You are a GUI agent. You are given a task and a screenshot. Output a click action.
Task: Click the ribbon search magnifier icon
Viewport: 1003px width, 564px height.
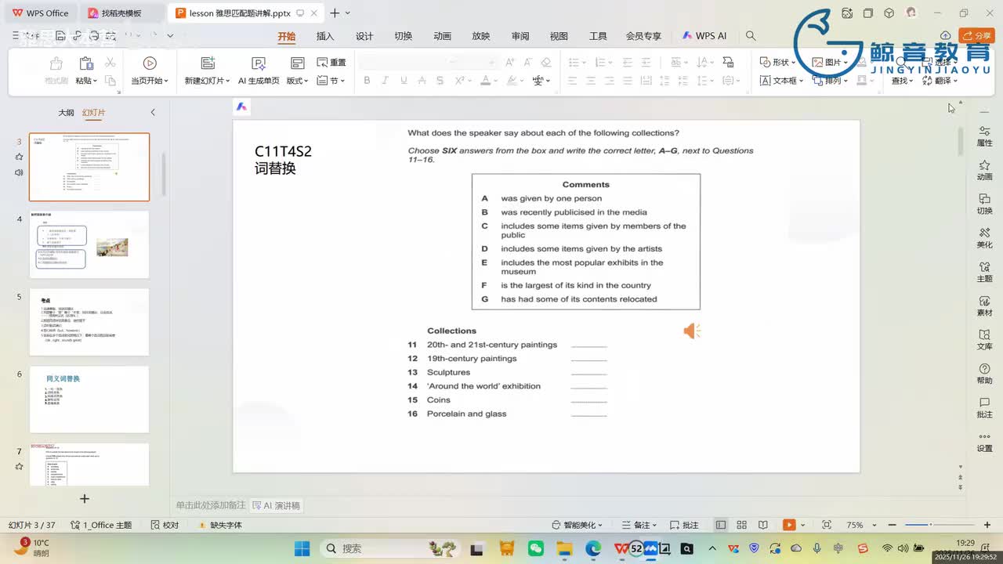point(751,36)
